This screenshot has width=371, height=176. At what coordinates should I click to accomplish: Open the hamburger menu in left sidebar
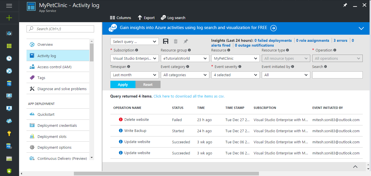pos(9,5)
